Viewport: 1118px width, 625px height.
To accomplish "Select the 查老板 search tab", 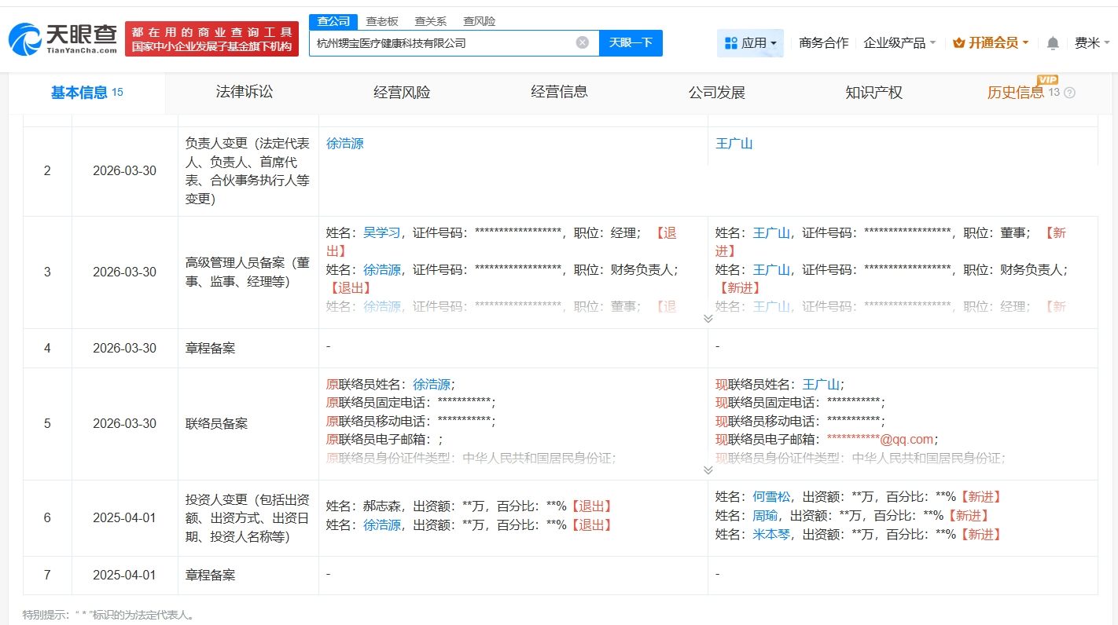I will pyautogui.click(x=382, y=21).
